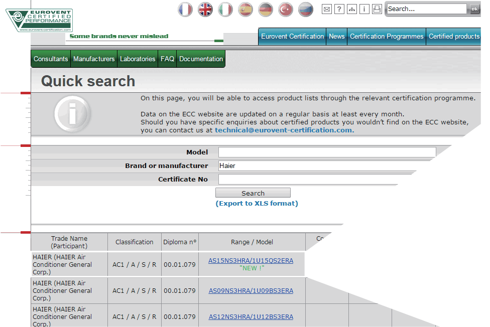This screenshot has height=327, width=490.
Task: Open the Certified products tab
Action: tap(454, 37)
